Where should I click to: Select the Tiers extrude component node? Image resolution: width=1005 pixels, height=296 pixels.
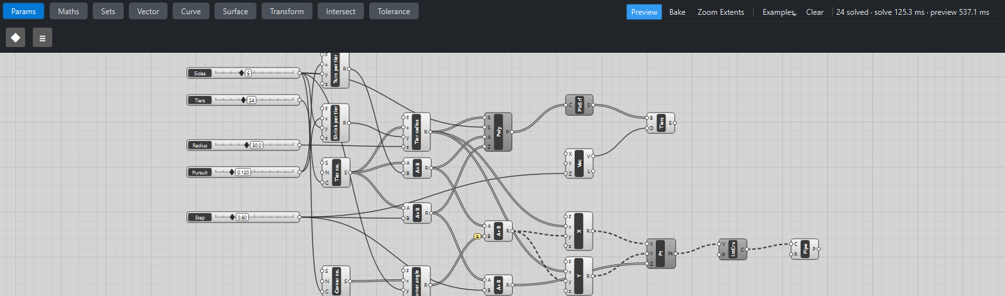661,123
